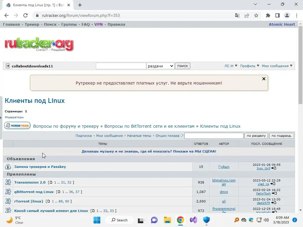Open FAQ in the top navigation
The image size is (303, 227).
click(x=86, y=24)
